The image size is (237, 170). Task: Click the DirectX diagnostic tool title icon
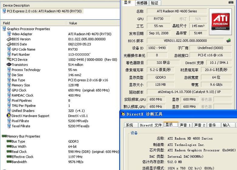click(123, 114)
